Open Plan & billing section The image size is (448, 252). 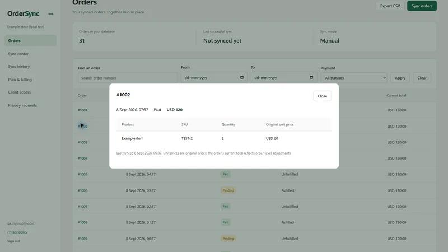coord(20,80)
